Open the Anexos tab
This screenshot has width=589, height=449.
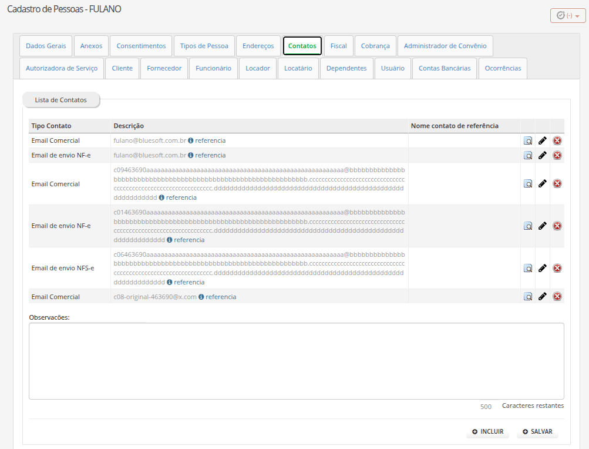coord(91,46)
